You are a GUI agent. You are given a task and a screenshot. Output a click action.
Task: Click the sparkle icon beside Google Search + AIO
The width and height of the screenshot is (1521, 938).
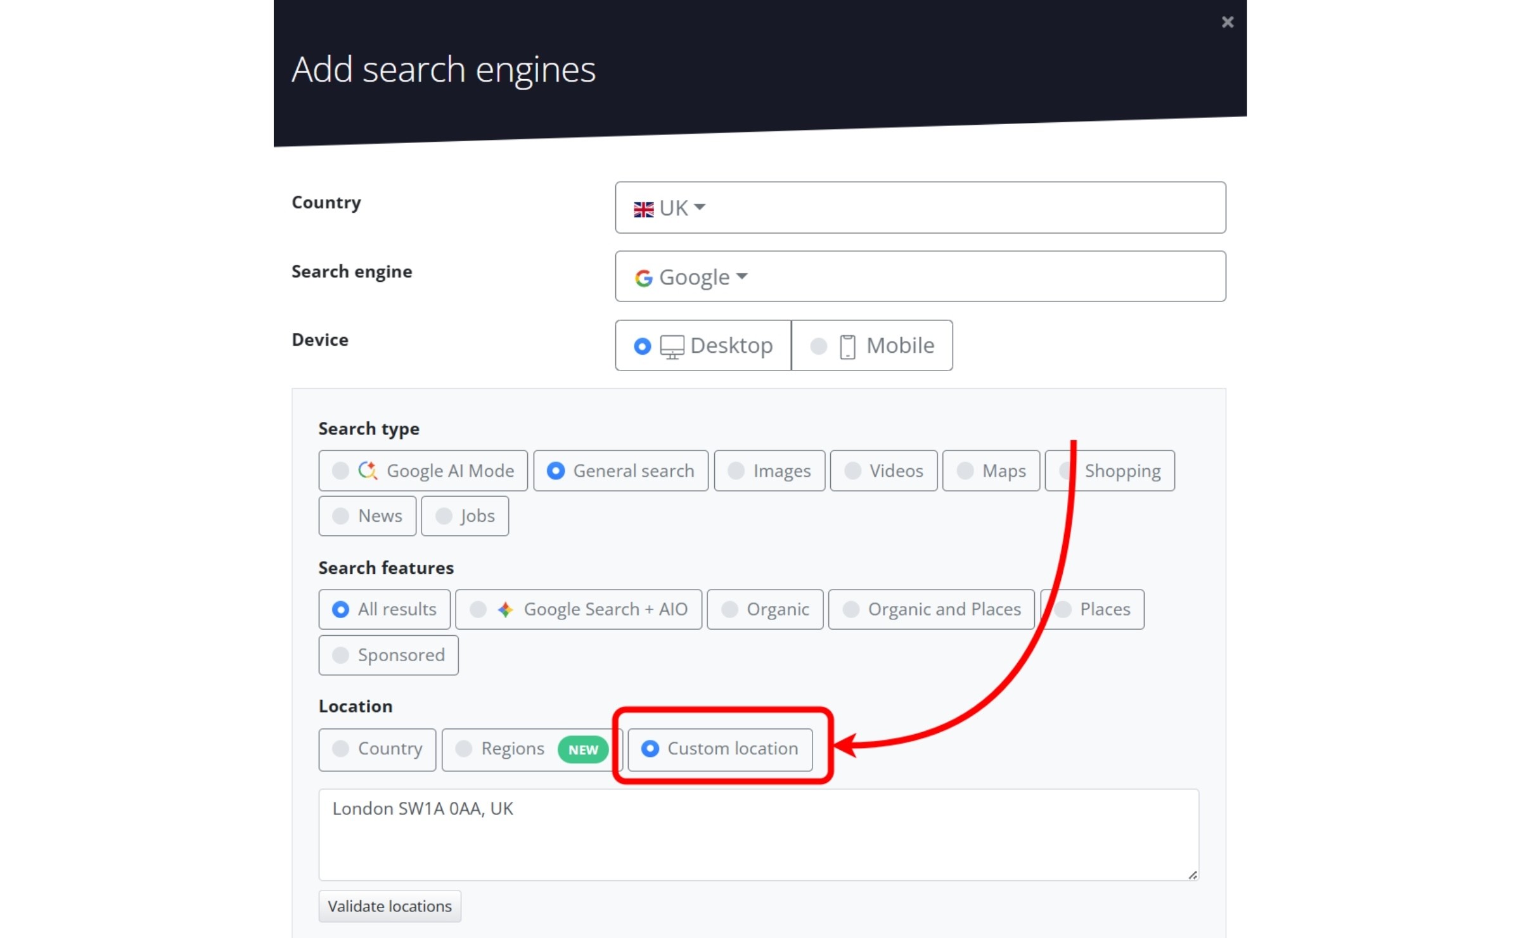[x=505, y=609]
